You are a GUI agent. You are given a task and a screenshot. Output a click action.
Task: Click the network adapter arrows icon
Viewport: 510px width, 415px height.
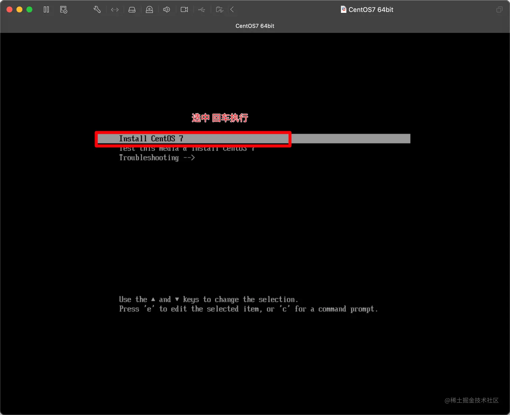(x=115, y=9)
